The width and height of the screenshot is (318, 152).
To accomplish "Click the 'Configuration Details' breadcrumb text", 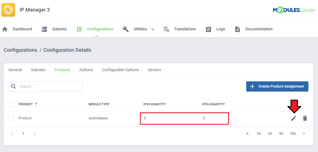I will coord(67,50).
